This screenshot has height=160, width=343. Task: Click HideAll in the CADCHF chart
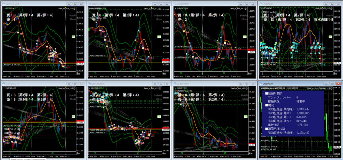(157, 16)
